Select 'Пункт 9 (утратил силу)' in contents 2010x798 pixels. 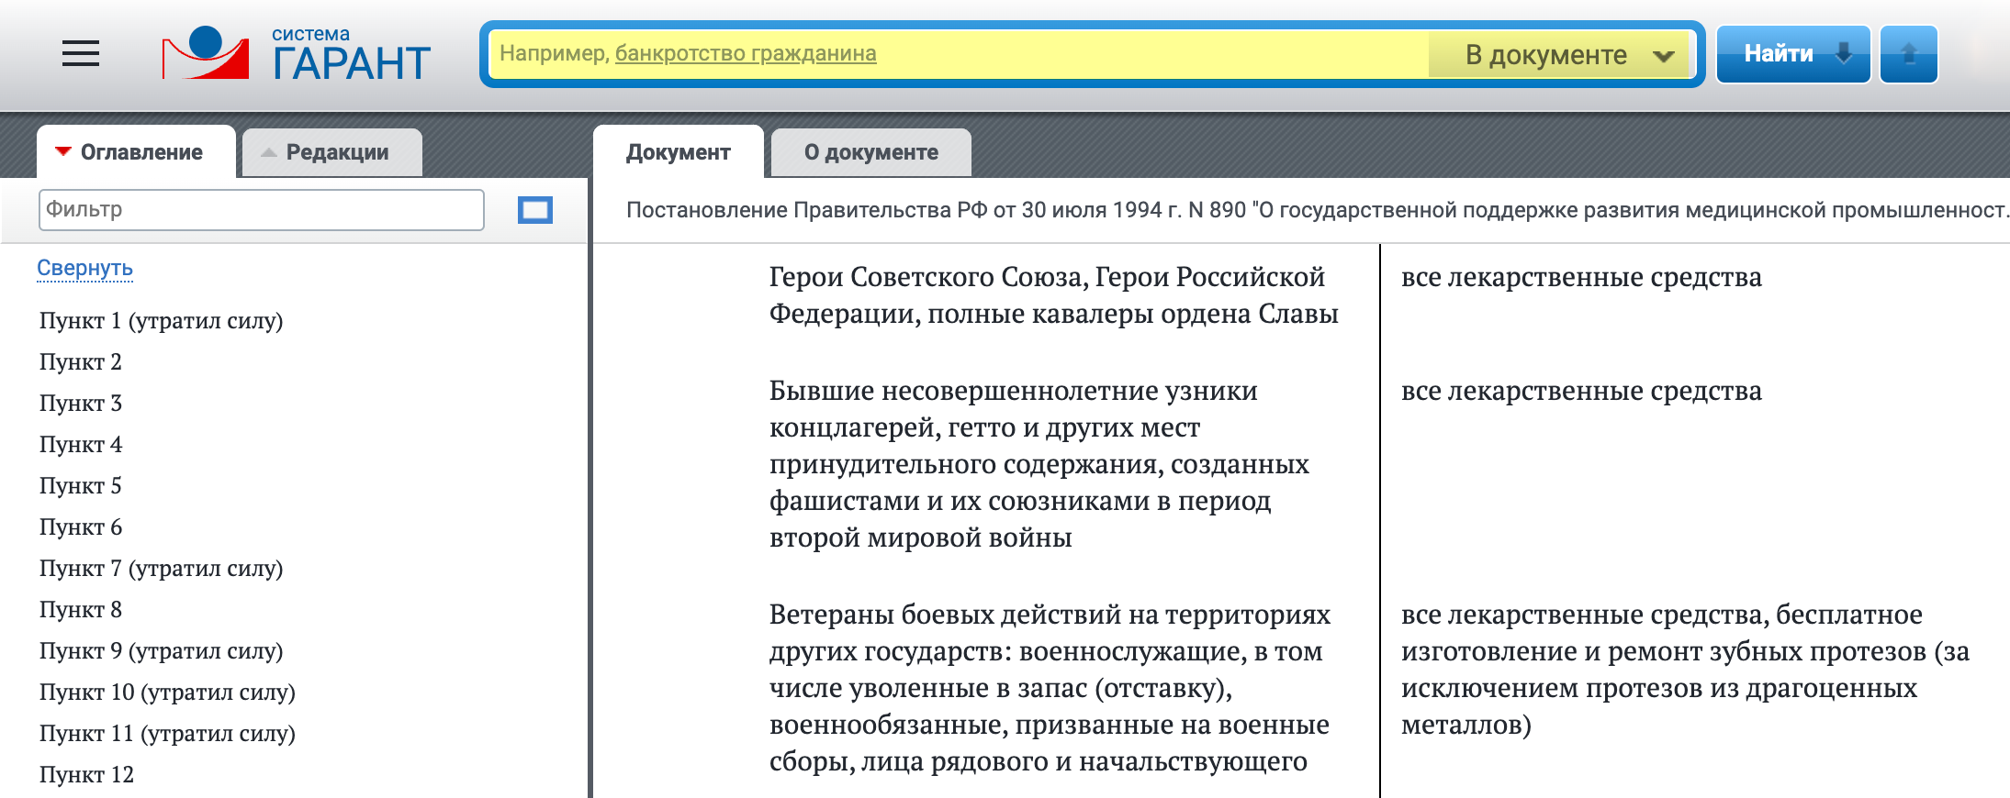[161, 651]
